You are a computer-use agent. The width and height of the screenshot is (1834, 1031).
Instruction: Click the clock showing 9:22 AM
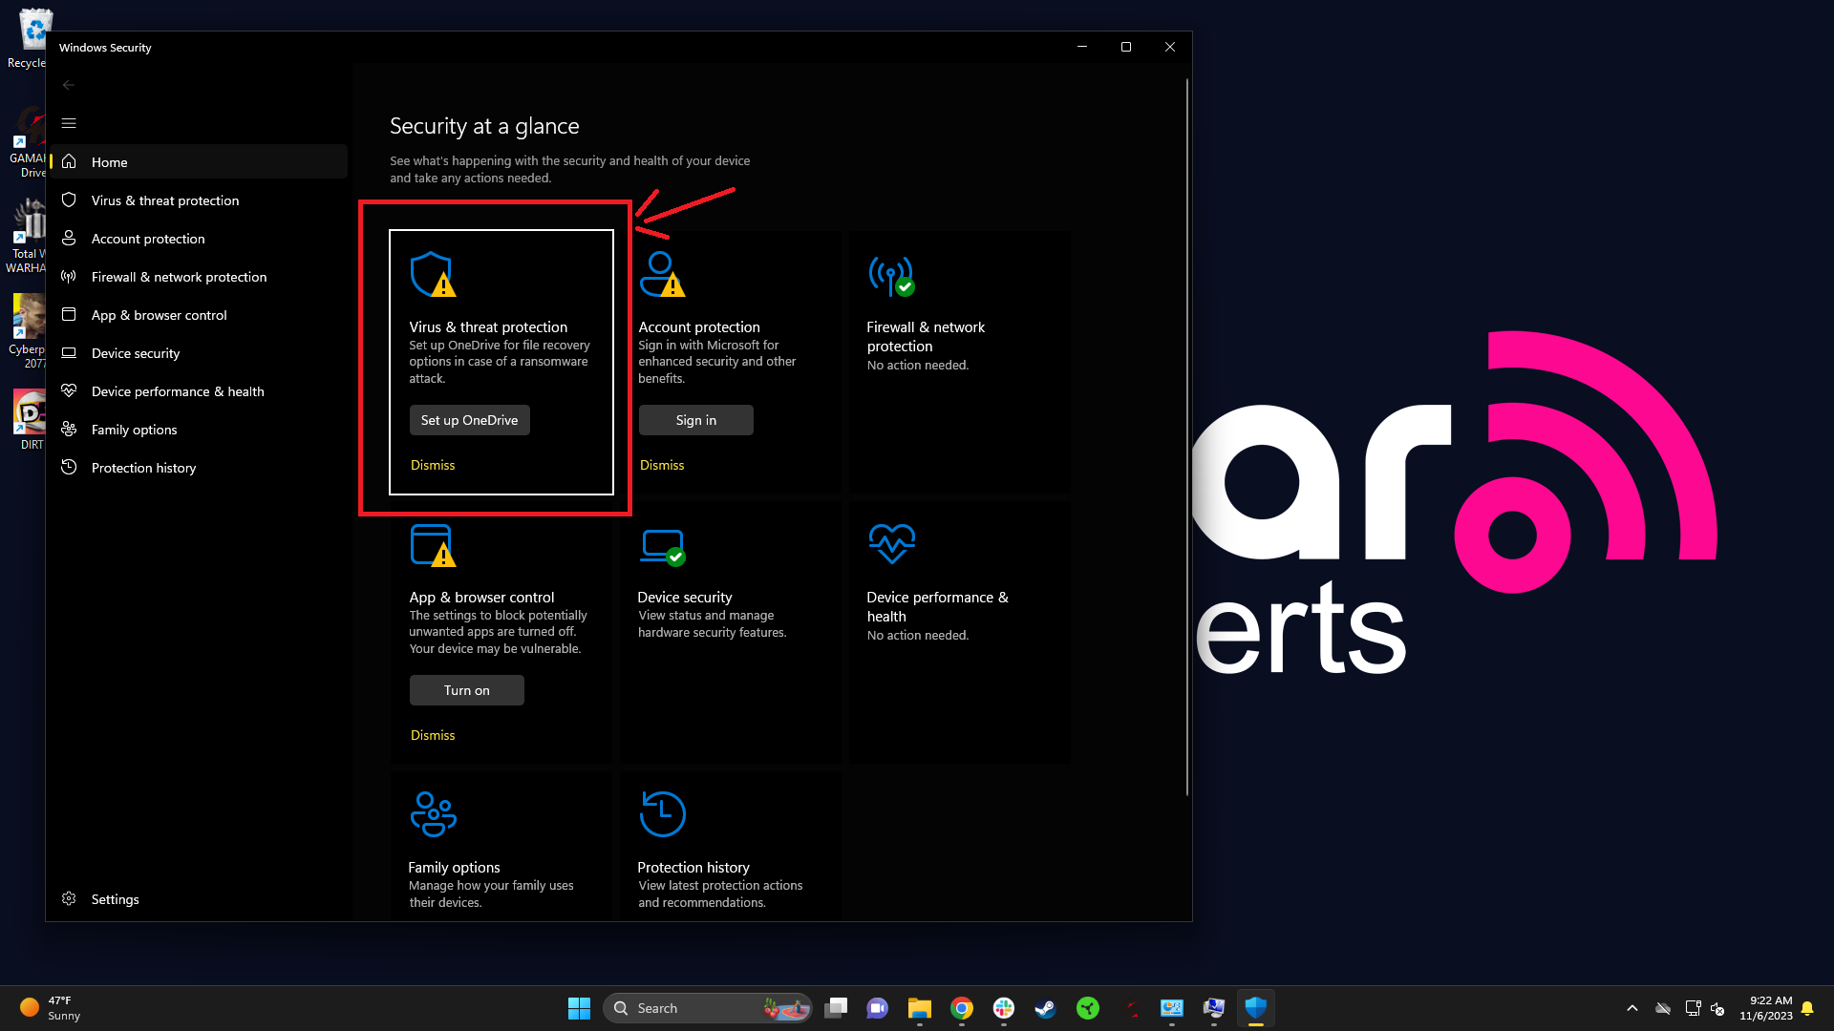(1766, 1008)
